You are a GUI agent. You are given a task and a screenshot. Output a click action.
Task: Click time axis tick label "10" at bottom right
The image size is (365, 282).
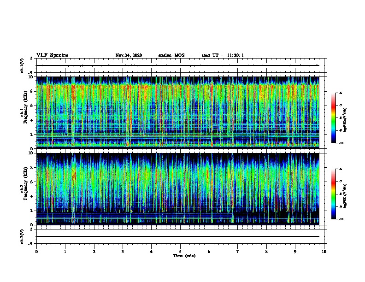(x=324, y=252)
